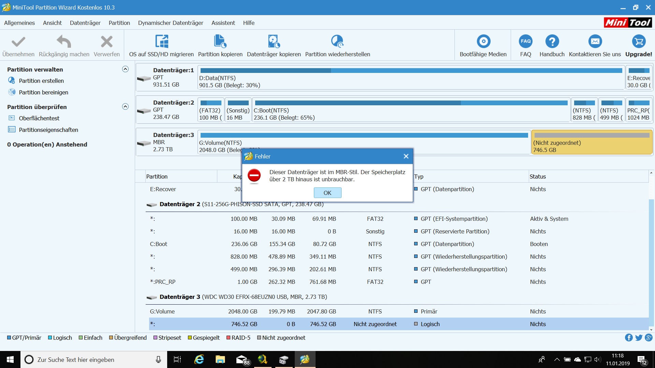The width and height of the screenshot is (655, 368).
Task: Open the Assistent menu
Action: 223,23
